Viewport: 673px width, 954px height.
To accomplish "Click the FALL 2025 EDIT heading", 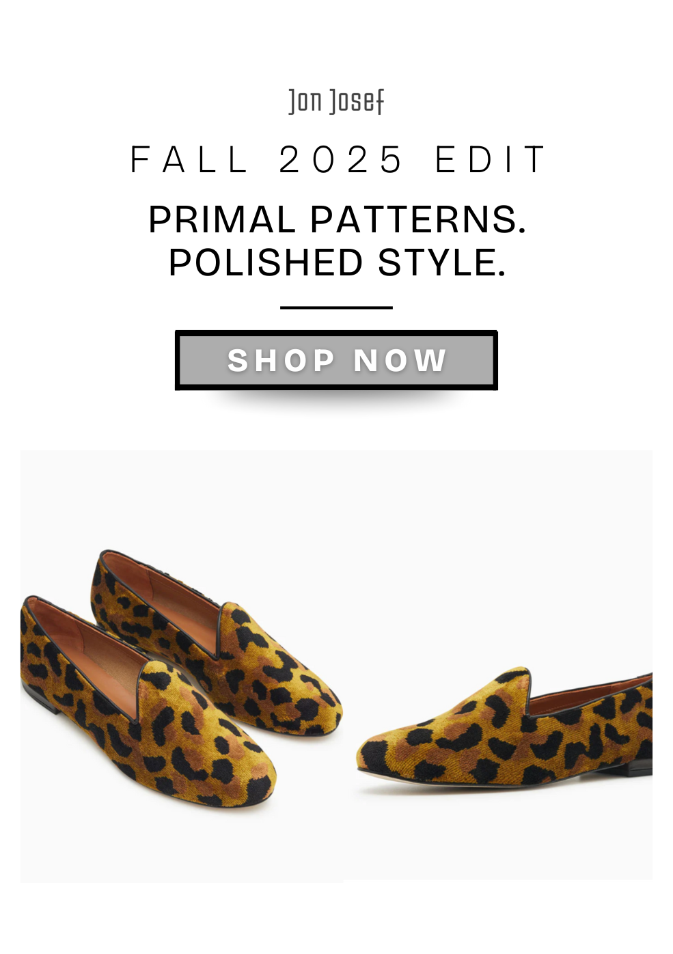I will (x=338, y=160).
